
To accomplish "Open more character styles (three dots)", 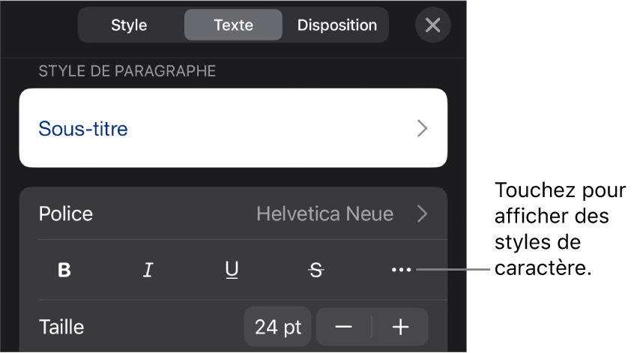I will (401, 271).
